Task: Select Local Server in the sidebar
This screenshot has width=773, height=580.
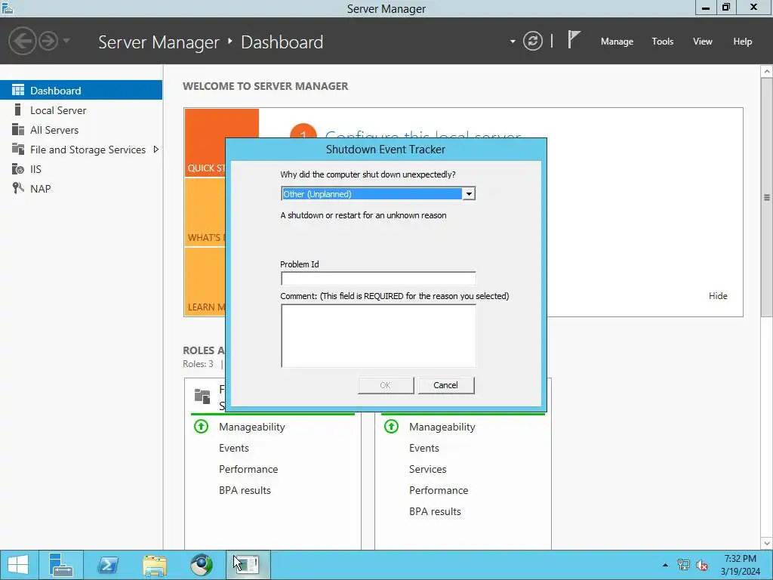Action: (x=81, y=110)
